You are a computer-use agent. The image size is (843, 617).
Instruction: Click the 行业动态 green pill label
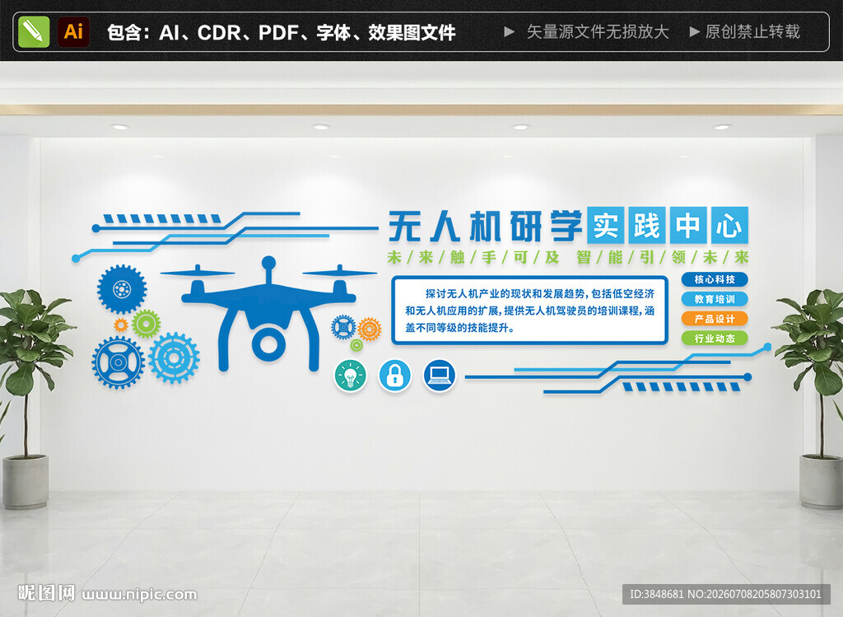tap(715, 338)
